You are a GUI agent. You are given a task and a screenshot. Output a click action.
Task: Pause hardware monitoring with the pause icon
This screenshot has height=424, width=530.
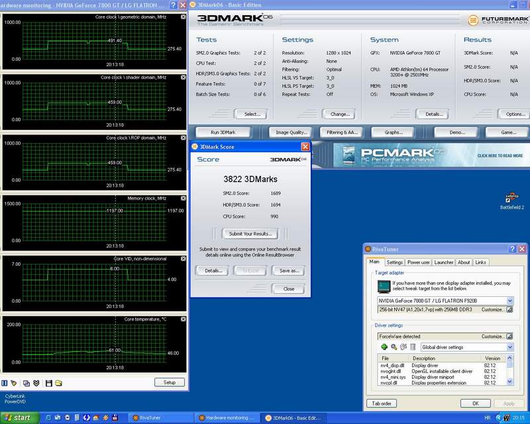pyautogui.click(x=5, y=383)
